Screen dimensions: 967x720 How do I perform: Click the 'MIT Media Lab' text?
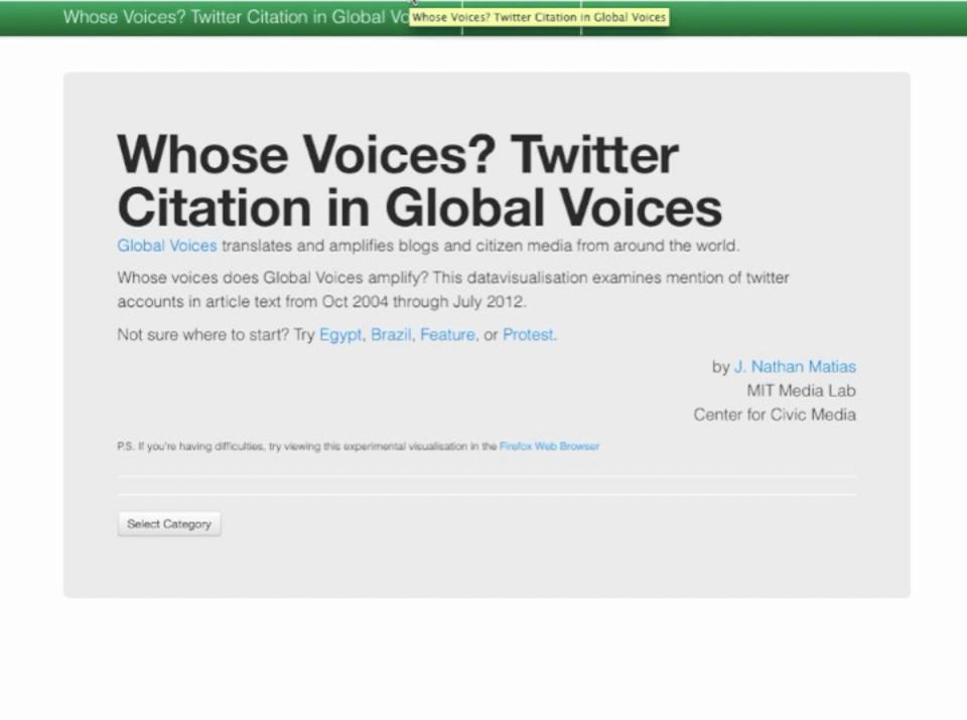[x=801, y=391]
